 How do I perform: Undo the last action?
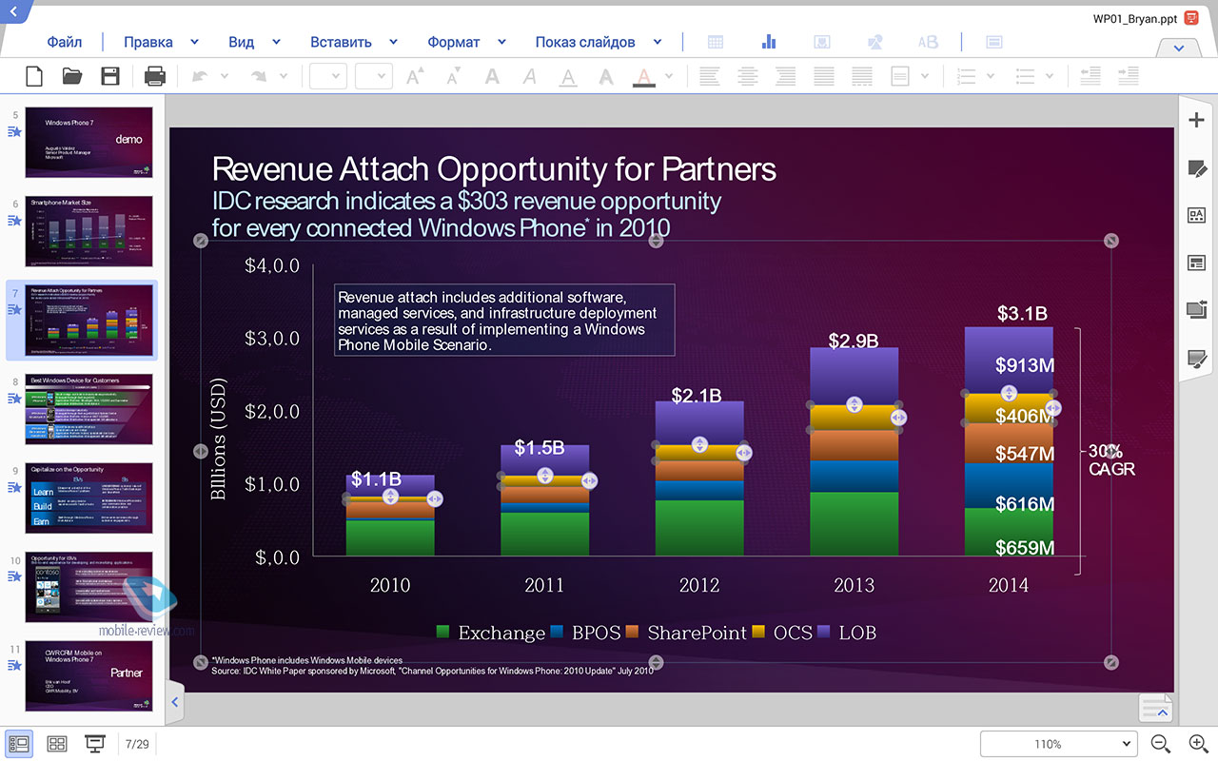point(200,76)
